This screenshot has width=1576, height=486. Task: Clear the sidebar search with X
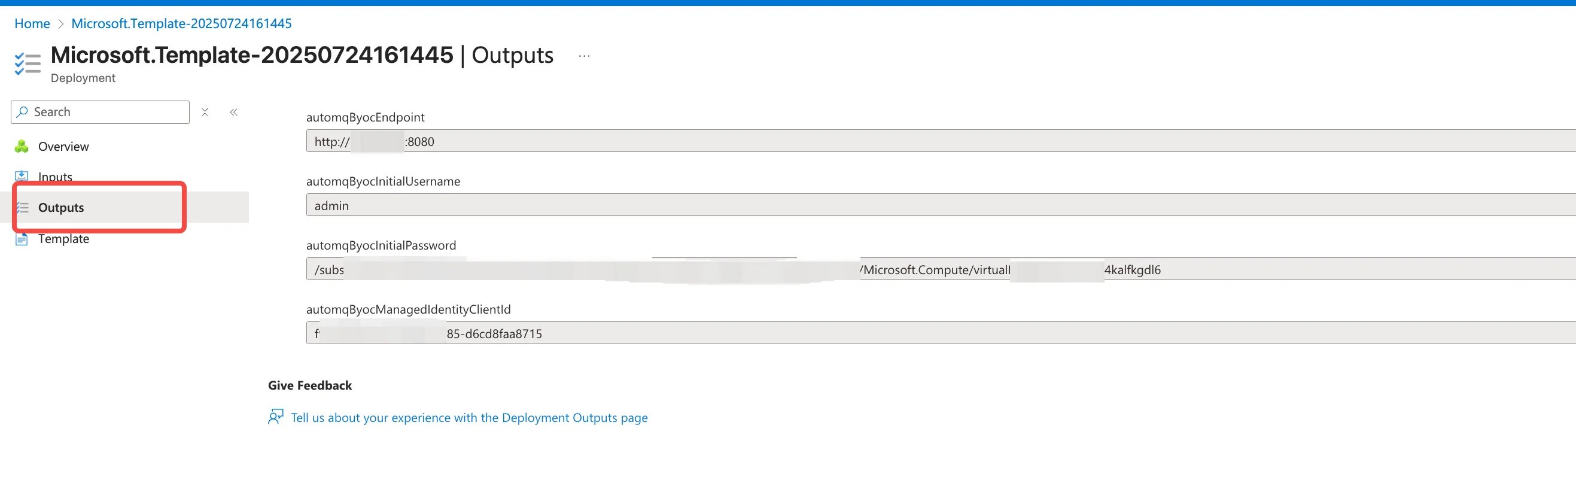(205, 112)
